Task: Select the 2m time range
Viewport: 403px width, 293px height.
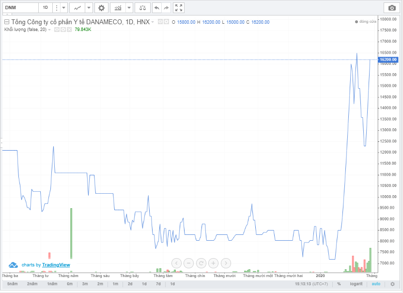Action: pos(100,284)
